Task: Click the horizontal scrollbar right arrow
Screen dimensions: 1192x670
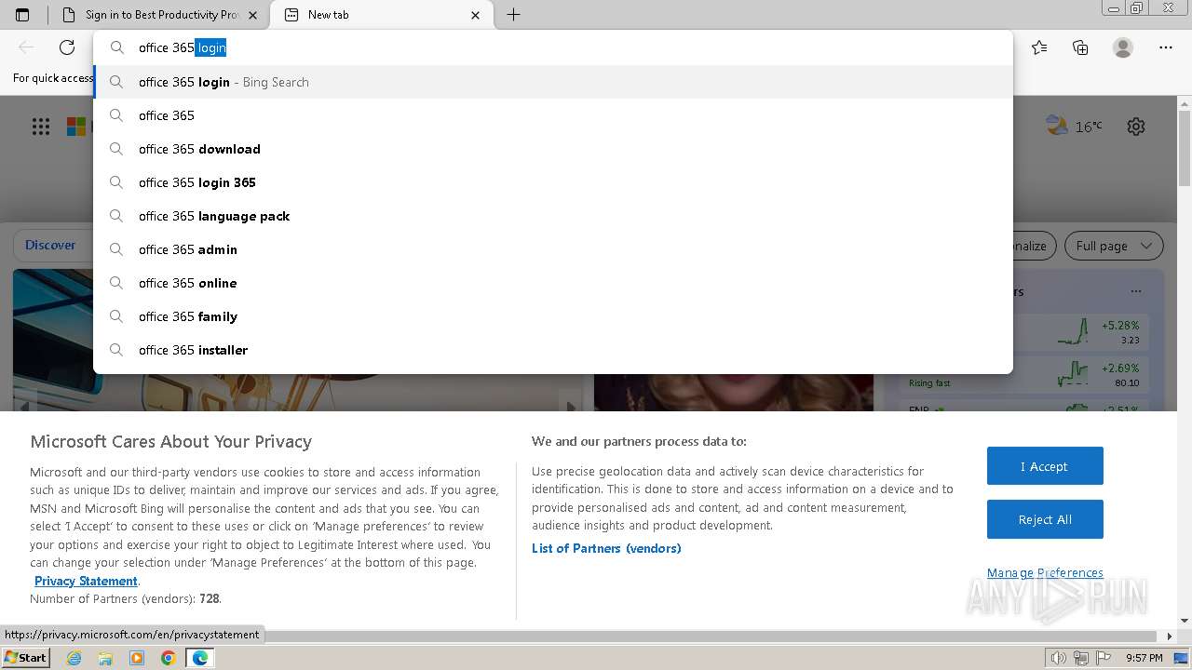Action: coord(1170,636)
